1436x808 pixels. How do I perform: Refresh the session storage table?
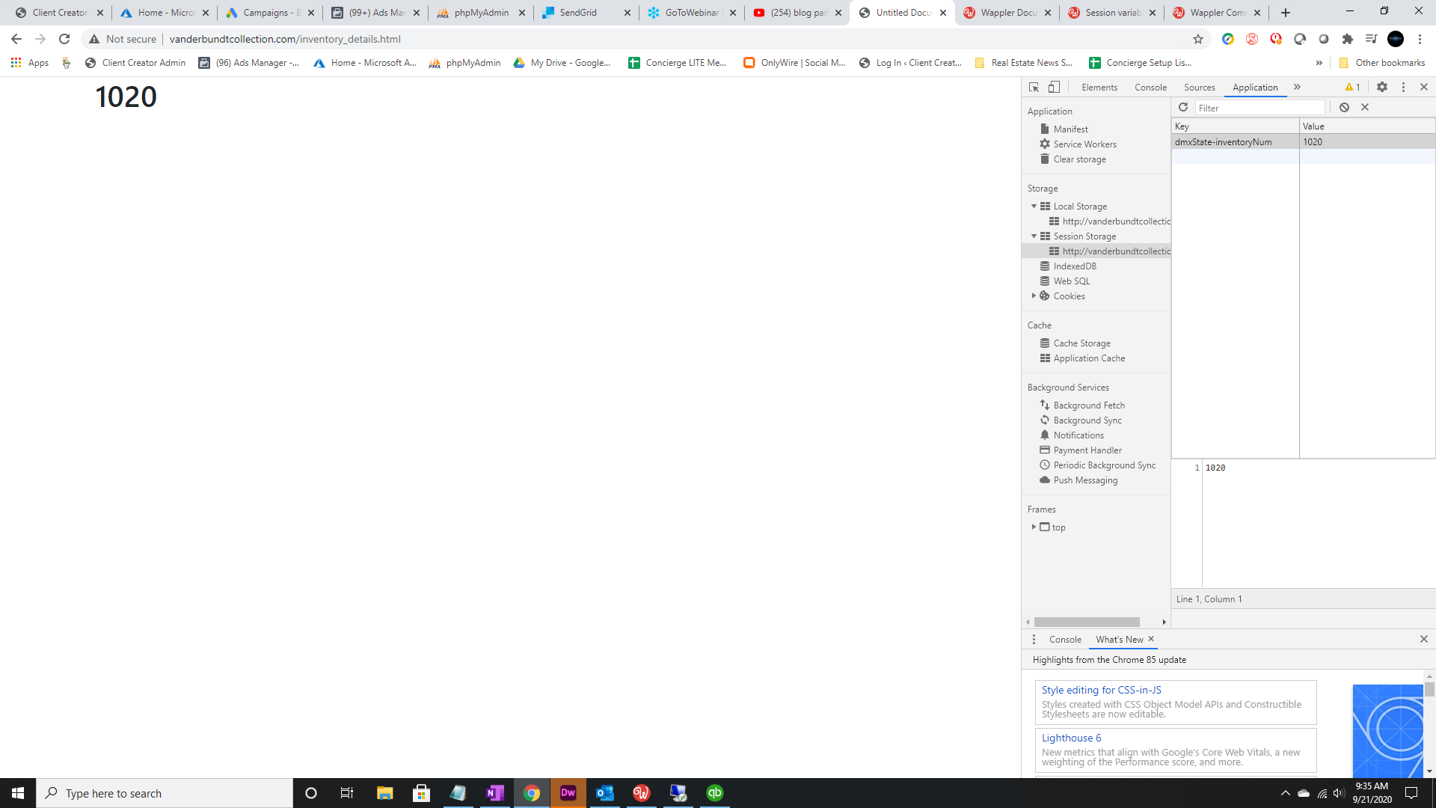point(1183,108)
